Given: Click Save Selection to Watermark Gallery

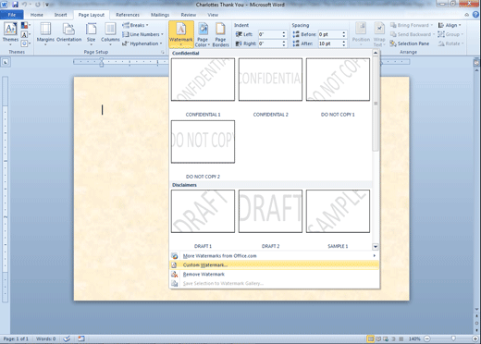Looking at the screenshot, I should click(274, 284).
